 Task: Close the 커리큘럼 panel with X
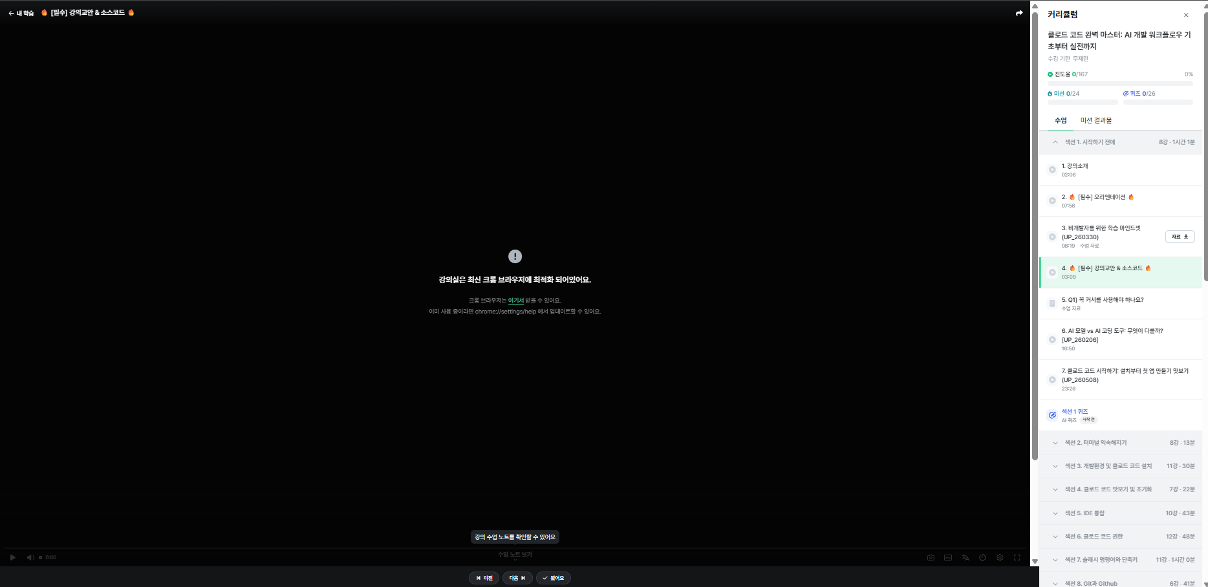point(1186,15)
